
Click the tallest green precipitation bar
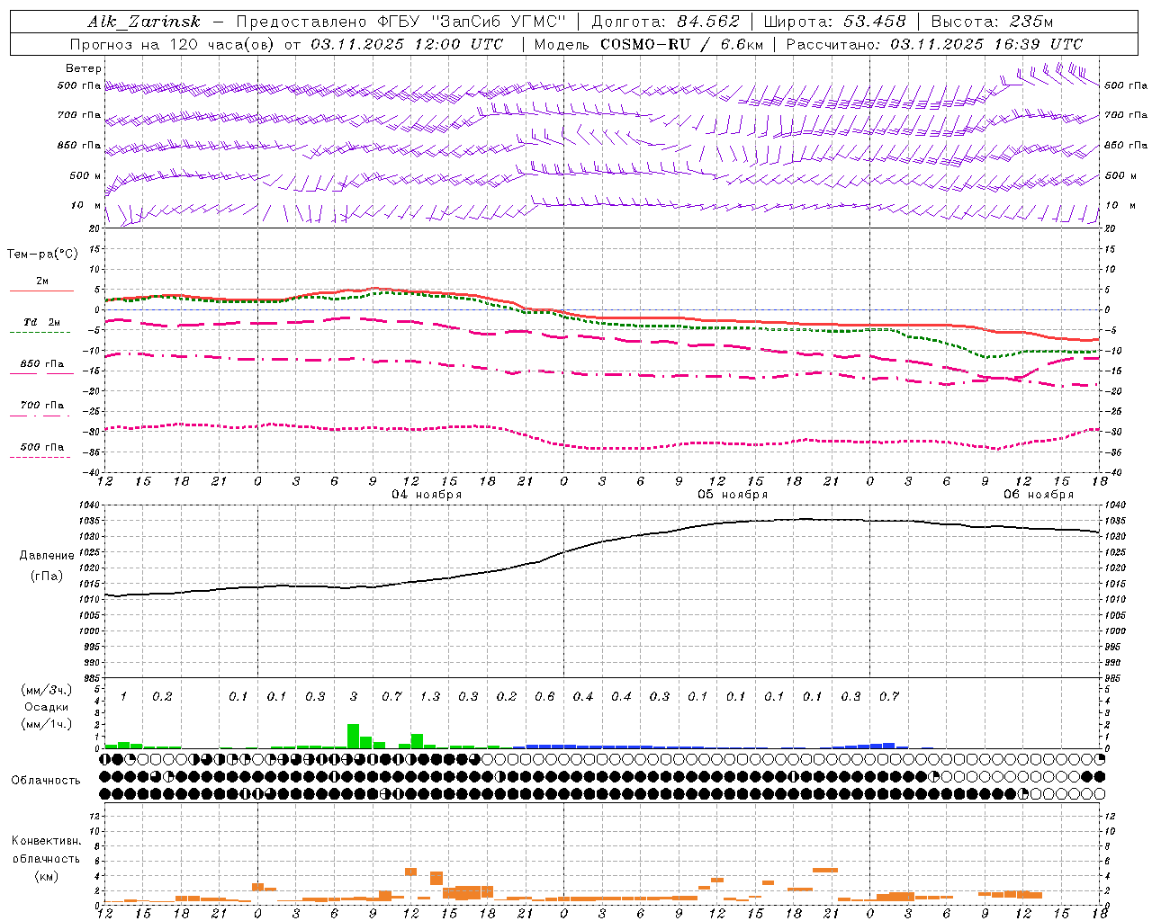pyautogui.click(x=353, y=736)
